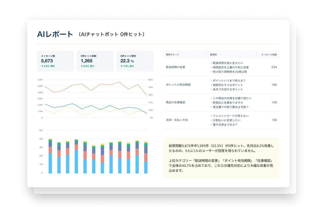Click the decrease arrow in 0件ヒット回数 card
Viewport: 316px width, 207px height.
click(x=82, y=66)
